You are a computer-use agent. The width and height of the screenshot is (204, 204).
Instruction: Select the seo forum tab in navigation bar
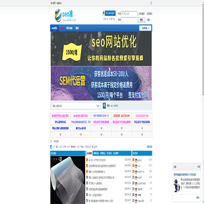tap(54, 28)
